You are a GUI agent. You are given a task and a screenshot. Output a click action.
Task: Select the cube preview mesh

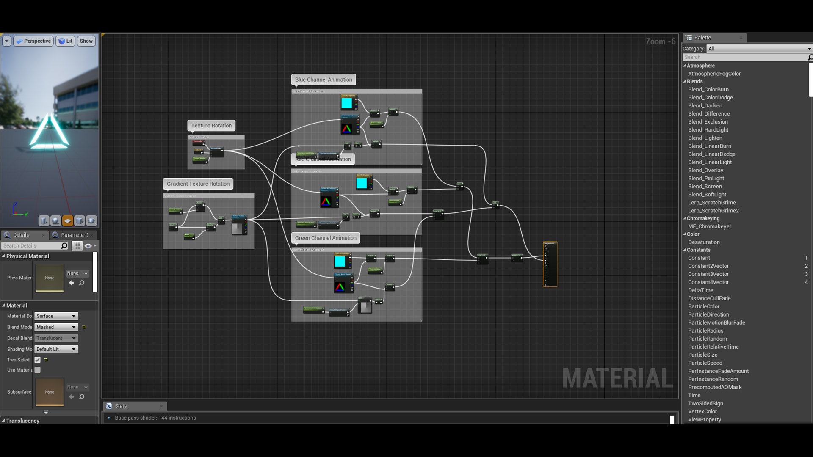tap(79, 220)
